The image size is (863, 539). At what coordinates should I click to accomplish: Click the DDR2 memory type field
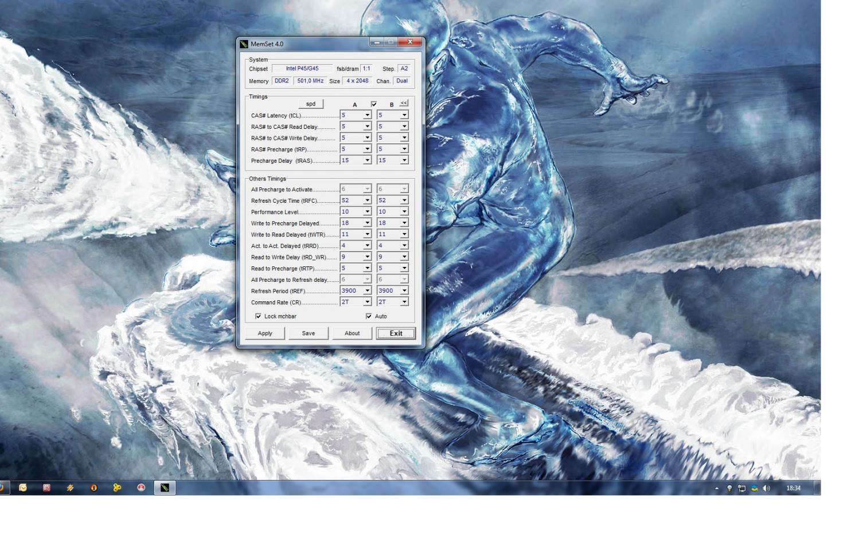282,81
